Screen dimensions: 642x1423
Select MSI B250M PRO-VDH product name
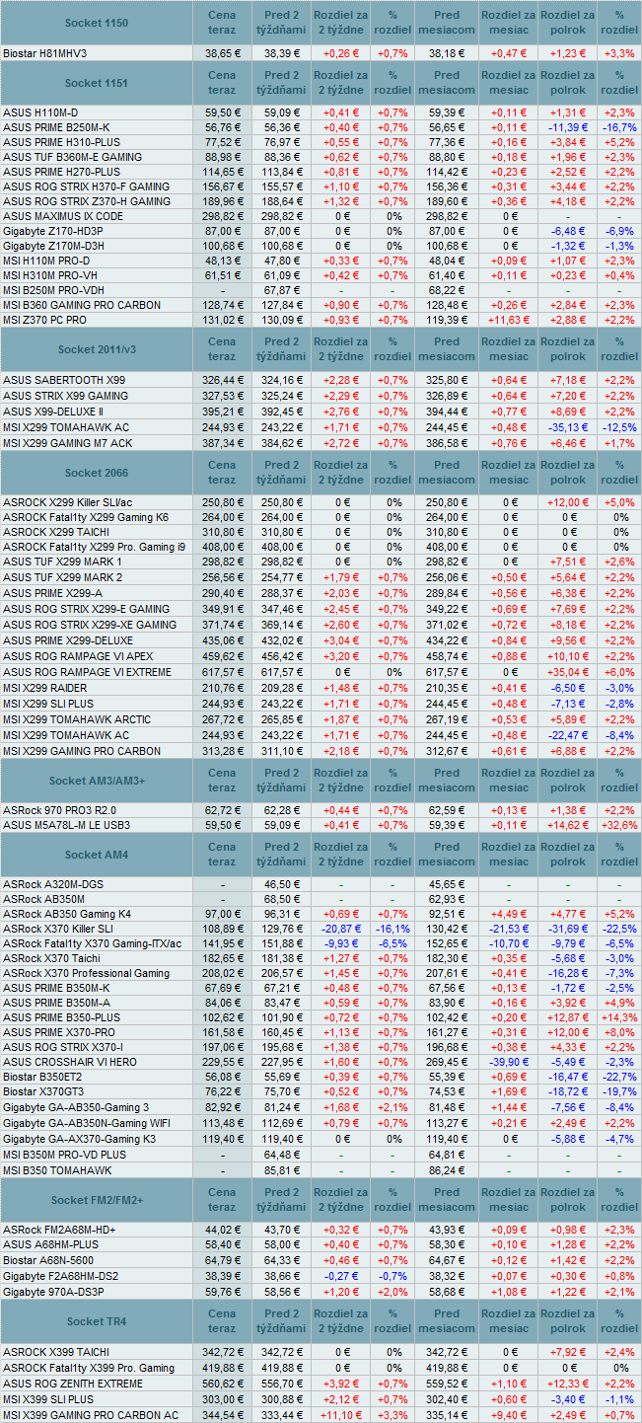[x=51, y=290]
